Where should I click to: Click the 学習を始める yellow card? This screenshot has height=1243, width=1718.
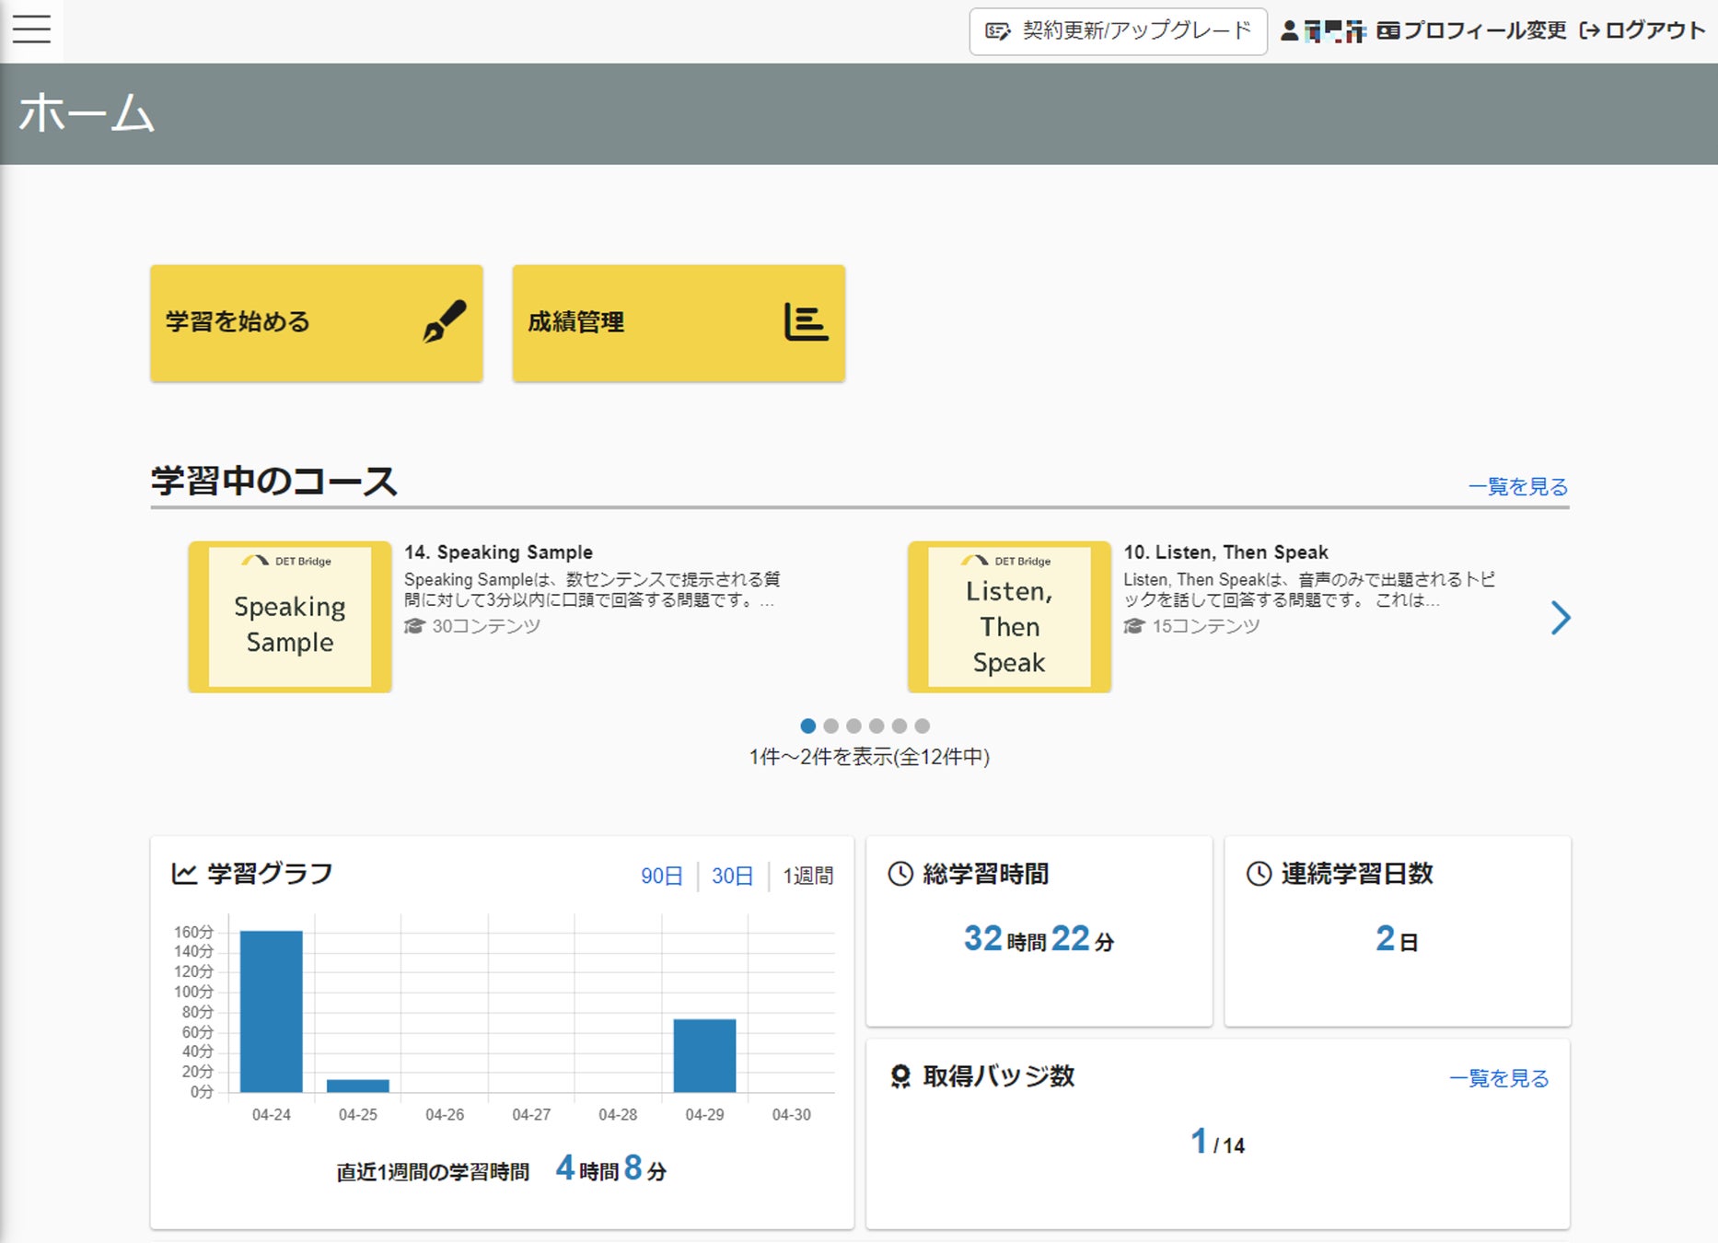tap(317, 323)
